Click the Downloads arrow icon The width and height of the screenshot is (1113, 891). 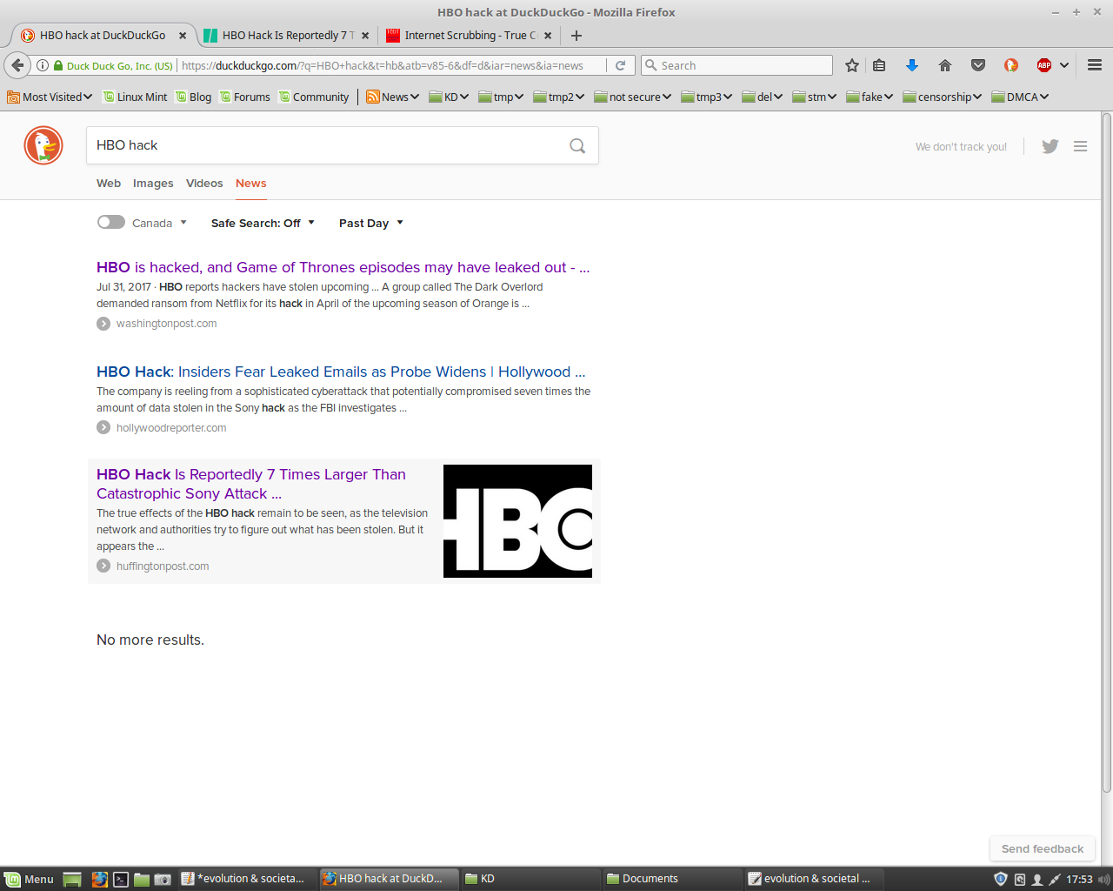pyautogui.click(x=911, y=64)
